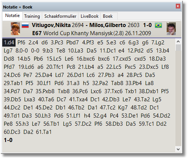Click tournament World Cup Khanty Mansiysk

78,33
